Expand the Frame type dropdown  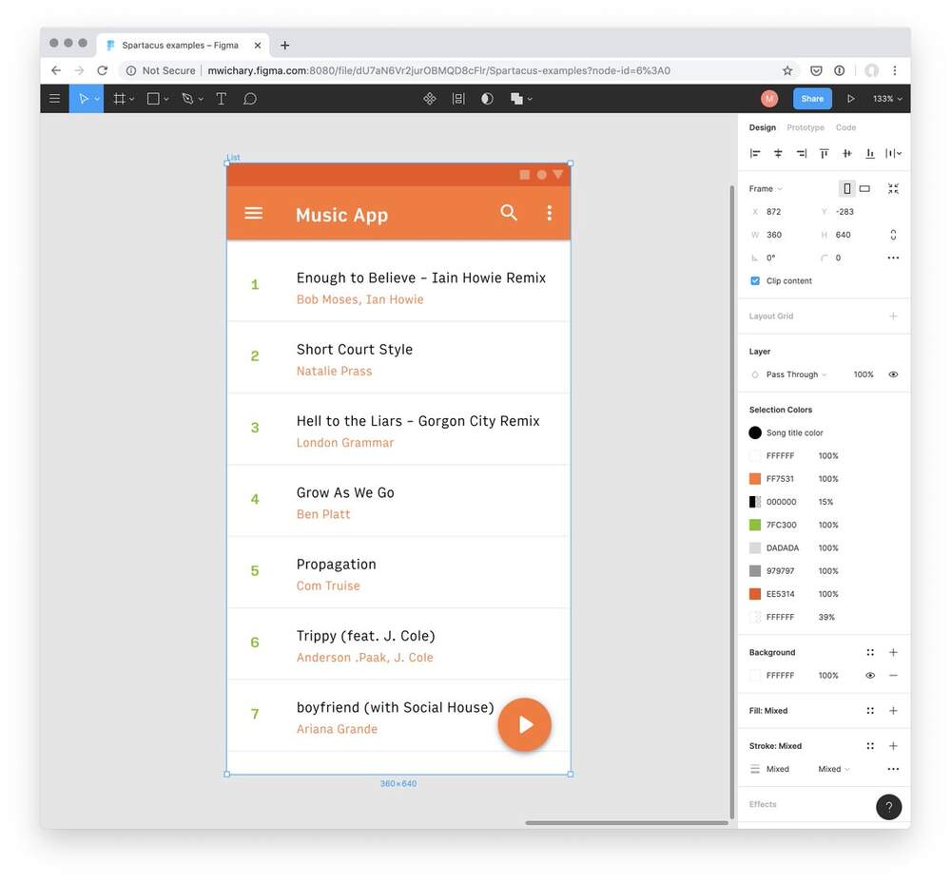coord(766,189)
